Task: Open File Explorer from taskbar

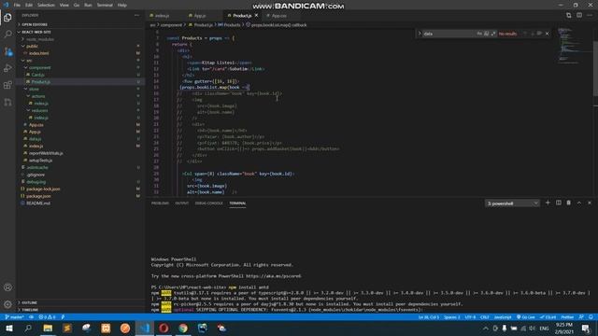Action: click(48, 328)
